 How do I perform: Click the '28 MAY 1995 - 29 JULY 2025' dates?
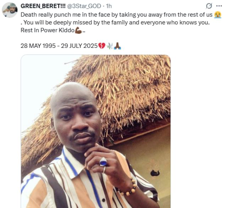59,46
